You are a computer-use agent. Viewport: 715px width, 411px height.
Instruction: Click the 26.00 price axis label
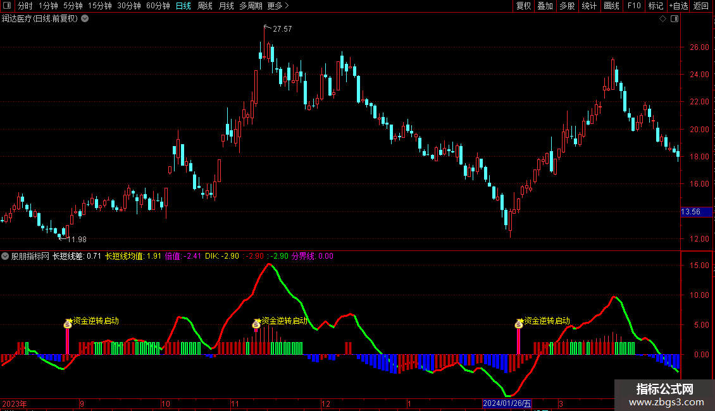click(699, 47)
